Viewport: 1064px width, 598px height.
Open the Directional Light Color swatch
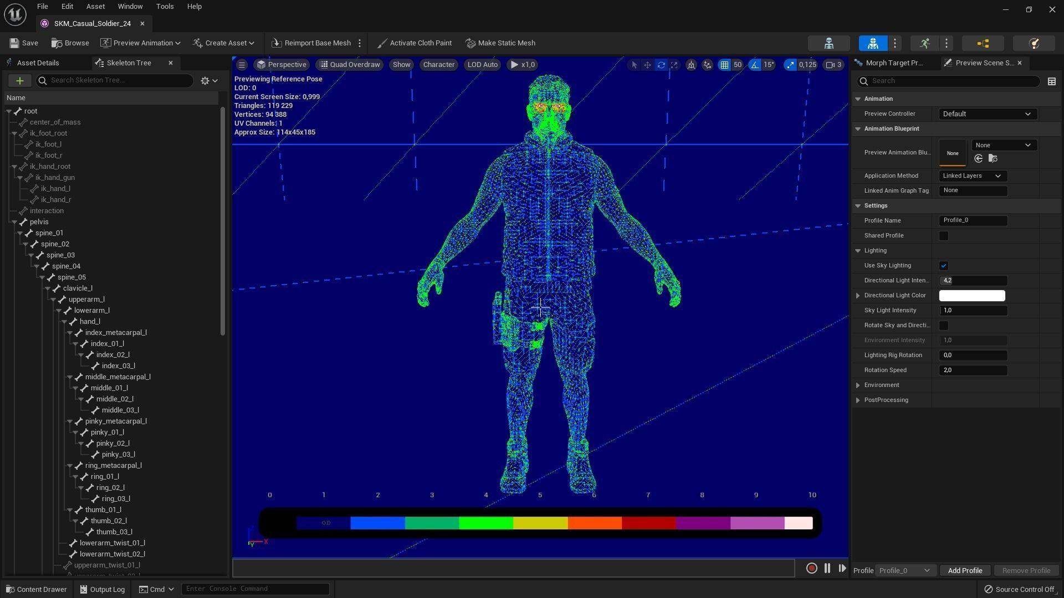click(x=971, y=296)
